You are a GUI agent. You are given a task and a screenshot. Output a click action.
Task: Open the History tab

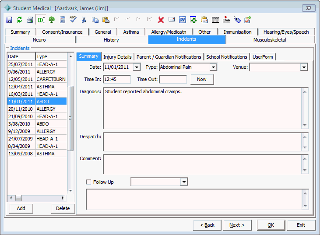coord(111,40)
